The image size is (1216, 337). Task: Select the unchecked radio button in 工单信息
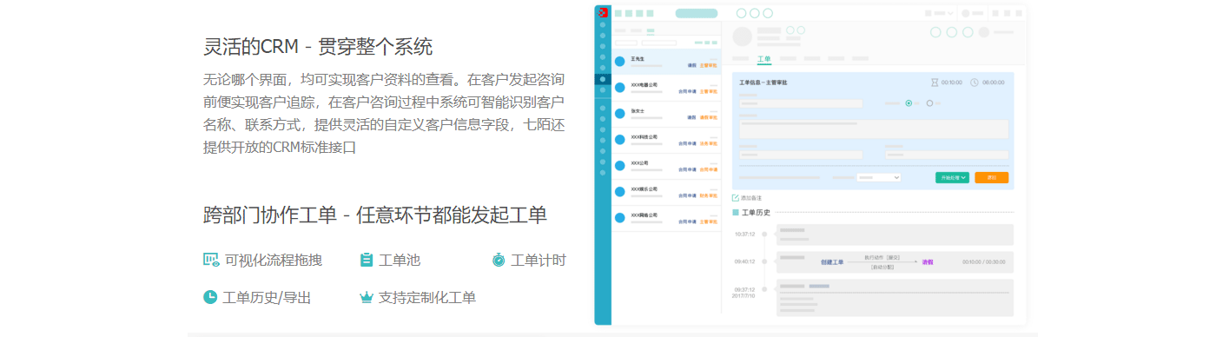pyautogui.click(x=929, y=102)
